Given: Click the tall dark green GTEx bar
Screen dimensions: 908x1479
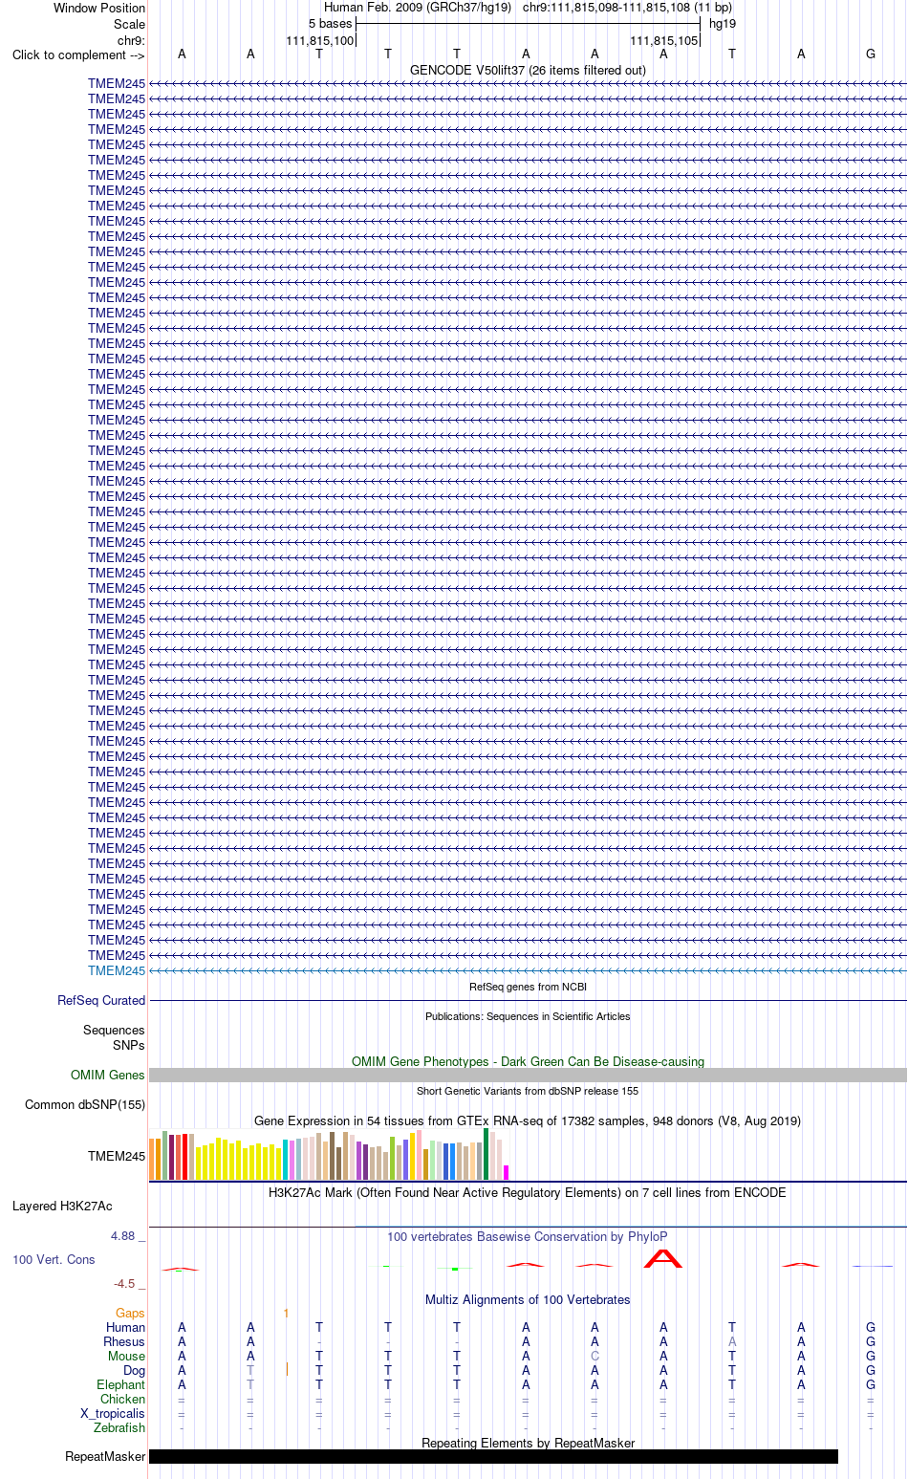Looking at the screenshot, I should point(486,1154).
